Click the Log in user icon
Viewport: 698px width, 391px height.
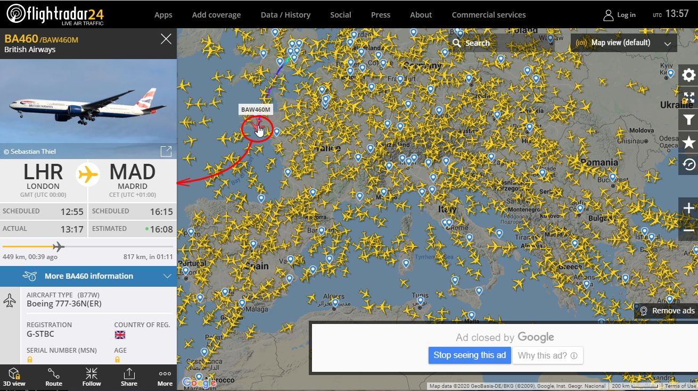(x=609, y=15)
